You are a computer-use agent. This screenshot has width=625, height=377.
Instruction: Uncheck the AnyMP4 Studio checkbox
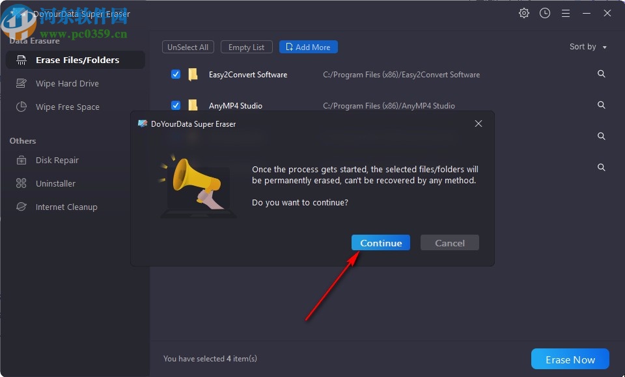coord(176,105)
